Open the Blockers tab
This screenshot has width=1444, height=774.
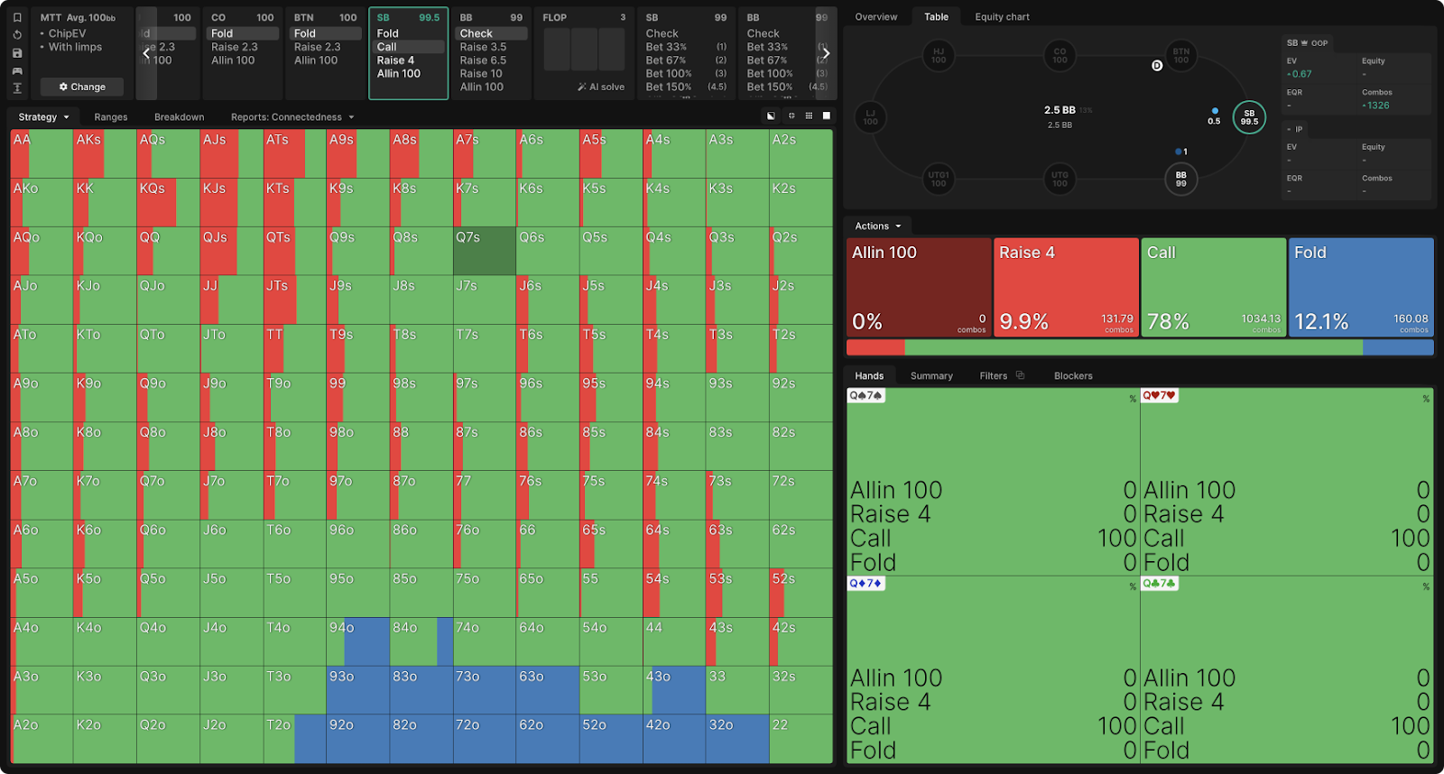pos(1072,376)
